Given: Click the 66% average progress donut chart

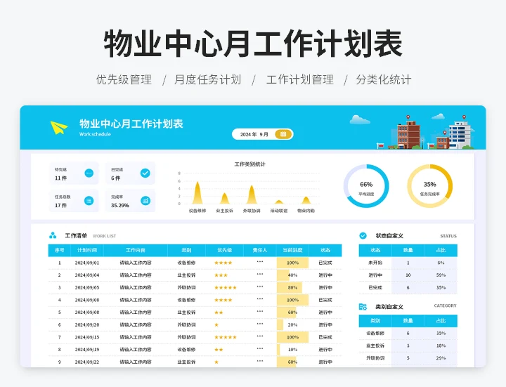Looking at the screenshot, I should coord(366,186).
